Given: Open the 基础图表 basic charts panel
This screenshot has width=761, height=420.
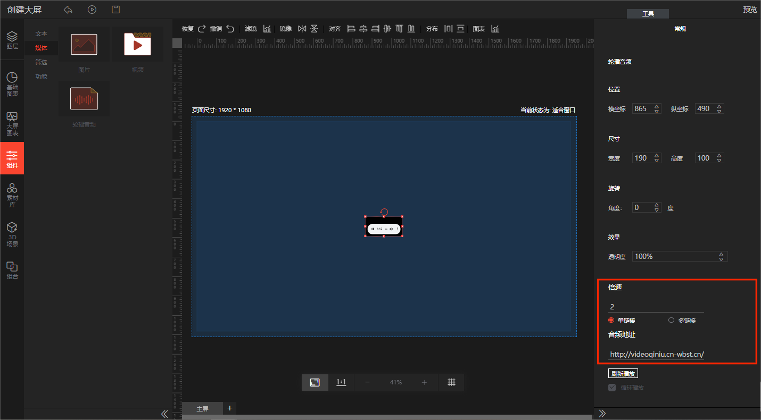Looking at the screenshot, I should pos(12,85).
